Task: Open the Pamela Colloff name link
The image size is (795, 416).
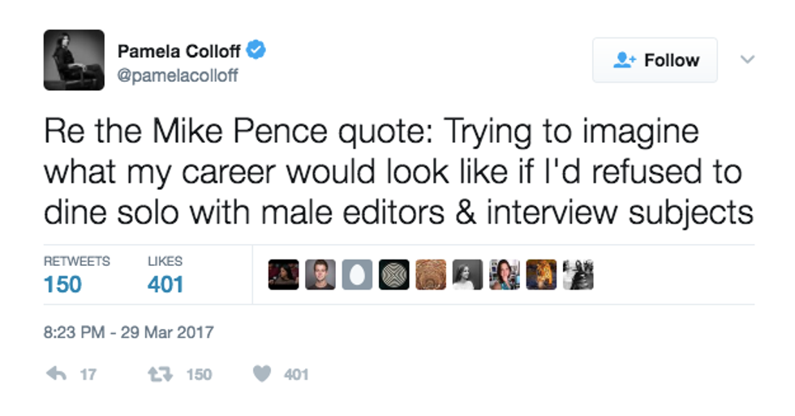Action: click(x=179, y=51)
